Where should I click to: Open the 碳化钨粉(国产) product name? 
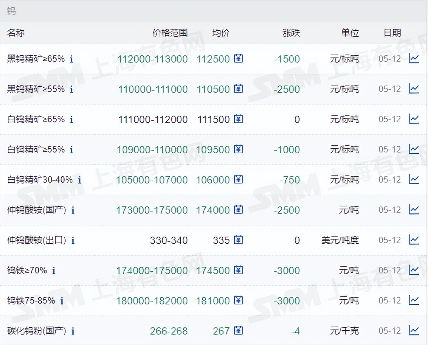click(37, 331)
